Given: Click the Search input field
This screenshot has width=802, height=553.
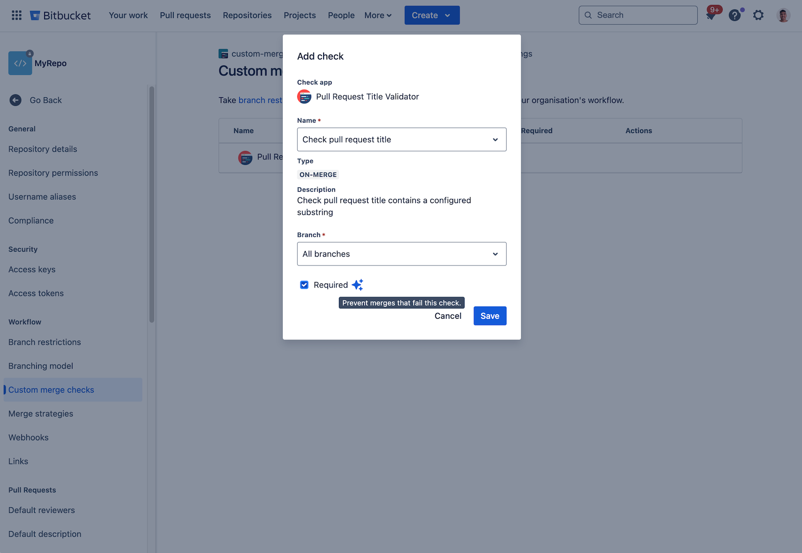Looking at the screenshot, I should coord(638,15).
